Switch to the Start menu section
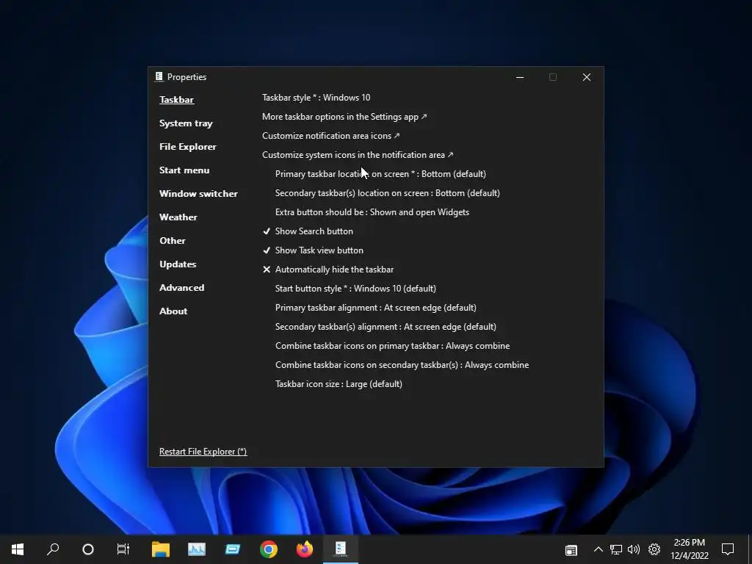 point(184,170)
